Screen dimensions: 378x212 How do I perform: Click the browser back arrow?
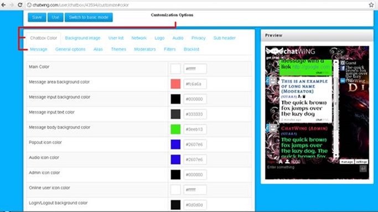[x=3, y=5]
